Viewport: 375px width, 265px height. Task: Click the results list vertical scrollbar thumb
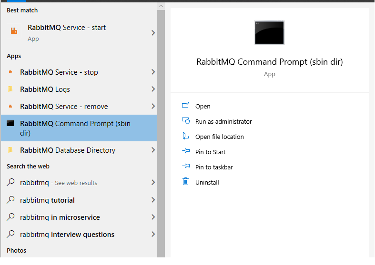[x=161, y=134]
